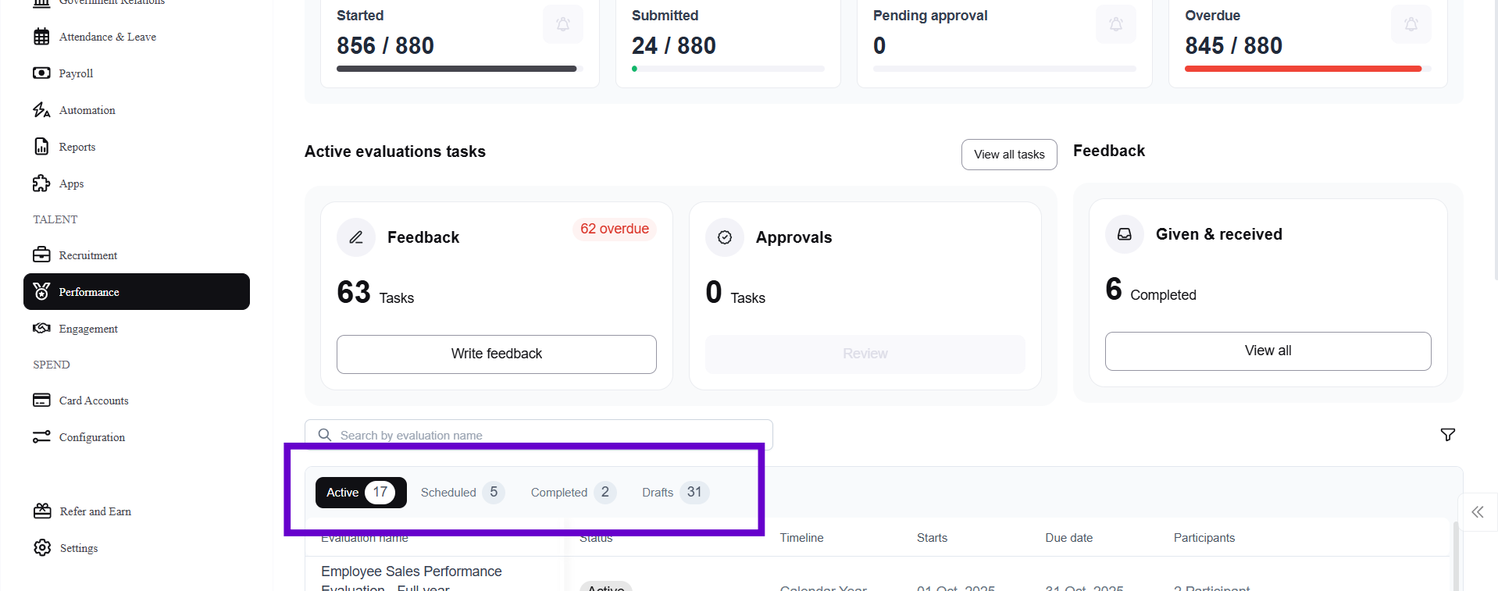Switch to the Completed tab
1498x591 pixels.
click(x=572, y=493)
